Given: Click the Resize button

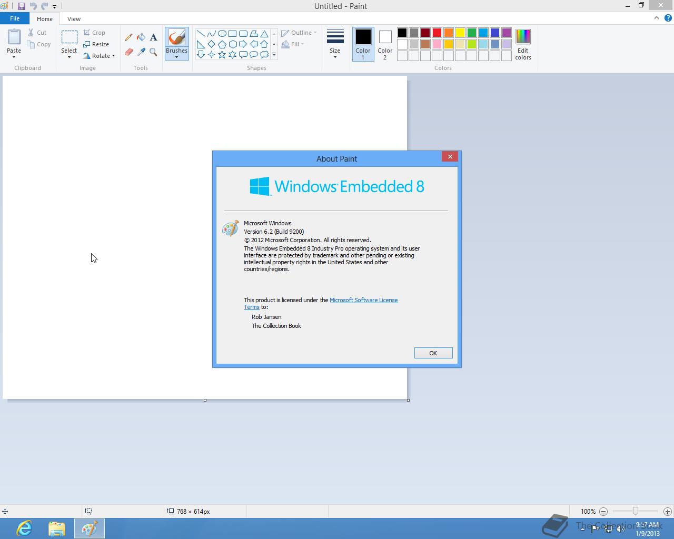Looking at the screenshot, I should point(96,44).
